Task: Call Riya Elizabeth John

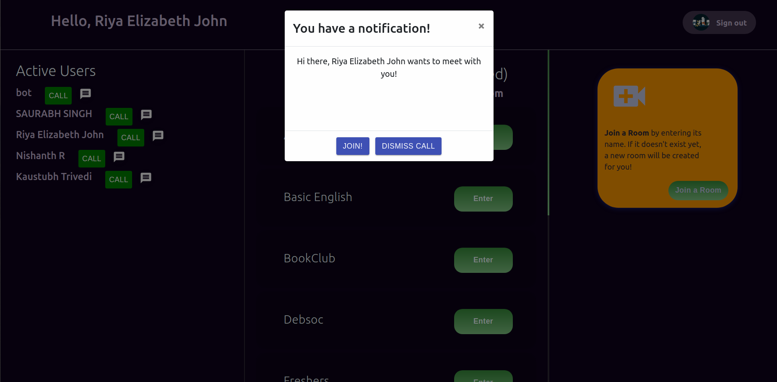Action: pyautogui.click(x=131, y=138)
